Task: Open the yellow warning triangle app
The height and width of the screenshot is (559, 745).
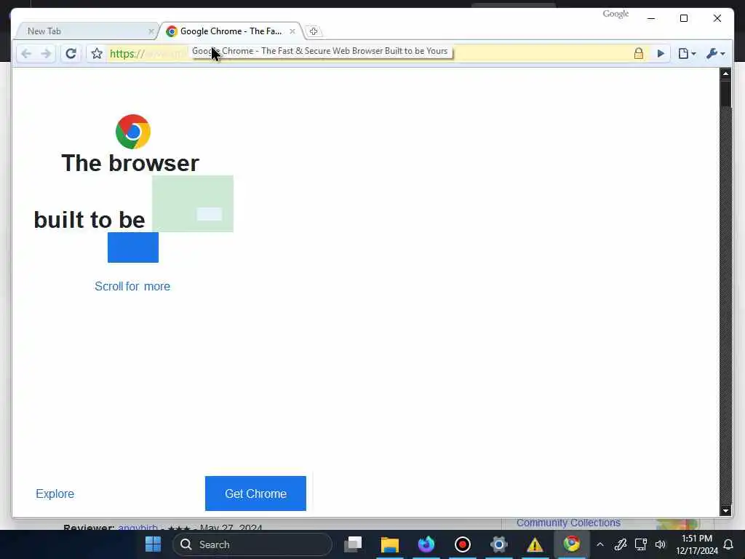Action: pos(535,544)
